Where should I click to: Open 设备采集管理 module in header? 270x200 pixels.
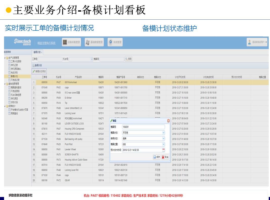[x=71, y=42]
